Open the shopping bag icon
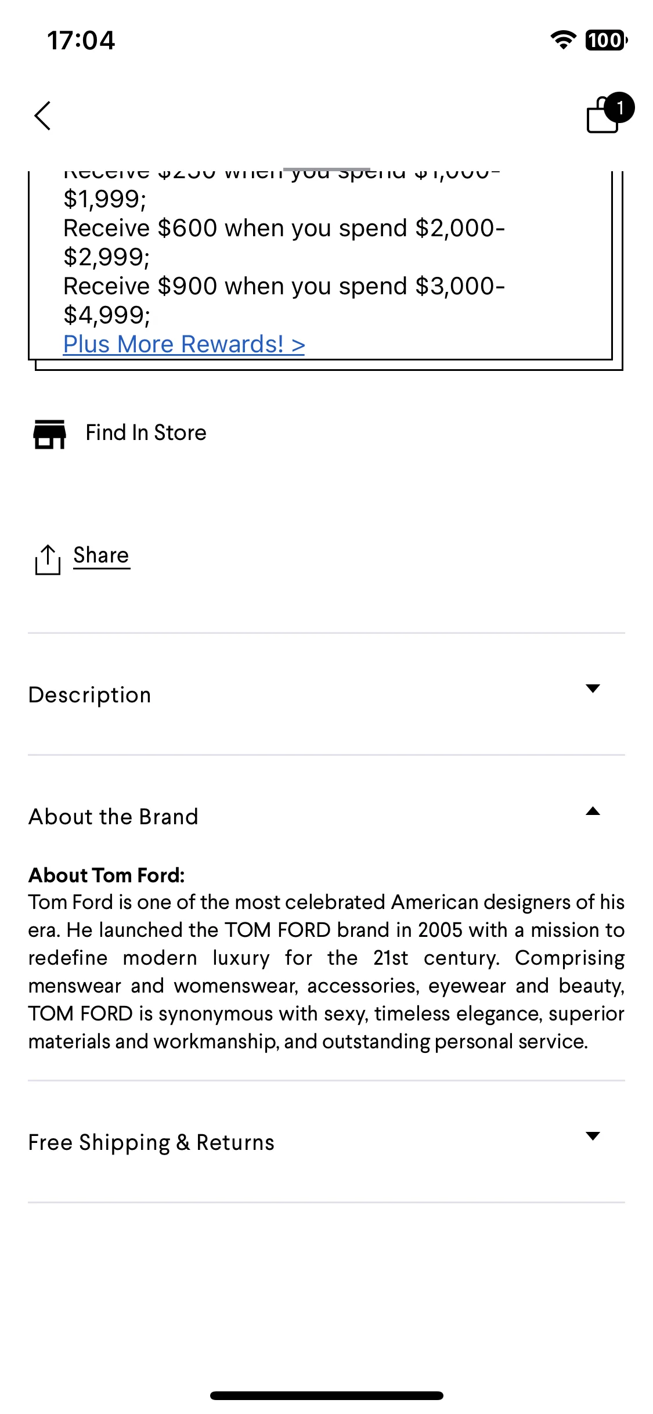The height and width of the screenshot is (1414, 653). click(604, 116)
